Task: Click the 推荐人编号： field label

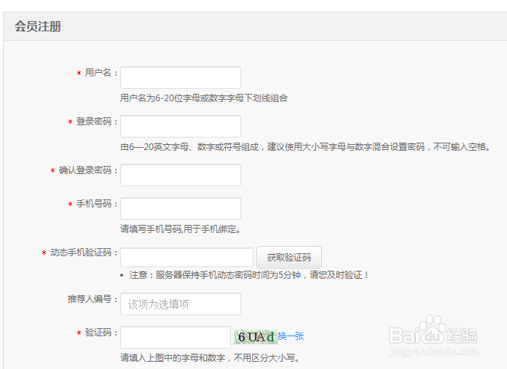Action: (93, 299)
